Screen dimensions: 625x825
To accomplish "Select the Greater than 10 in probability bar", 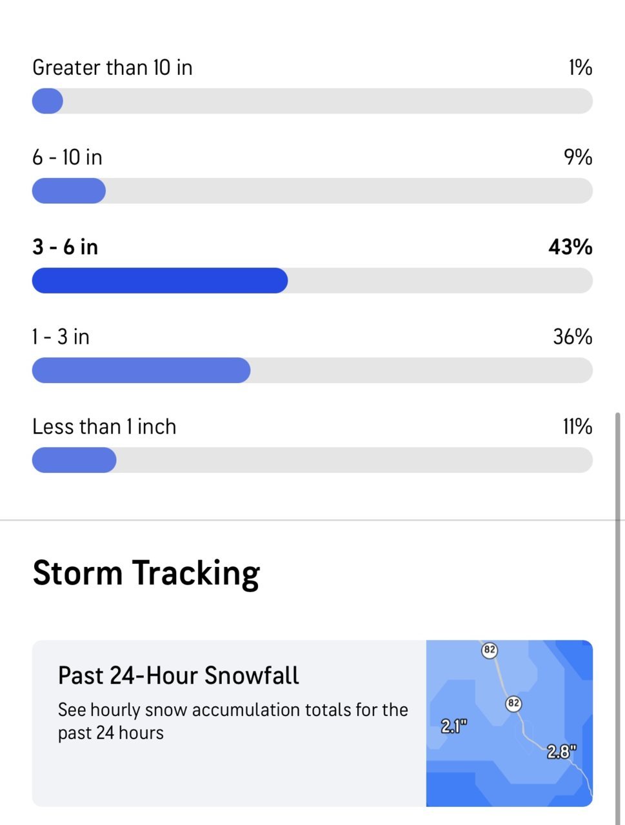I will tap(312, 101).
